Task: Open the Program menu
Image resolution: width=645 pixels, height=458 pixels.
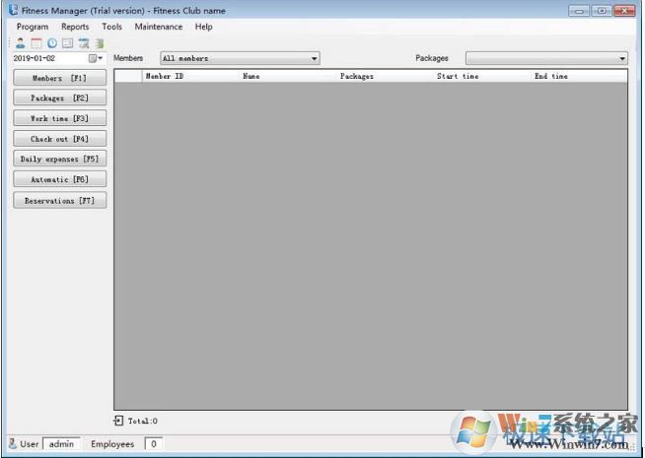Action: tap(33, 27)
